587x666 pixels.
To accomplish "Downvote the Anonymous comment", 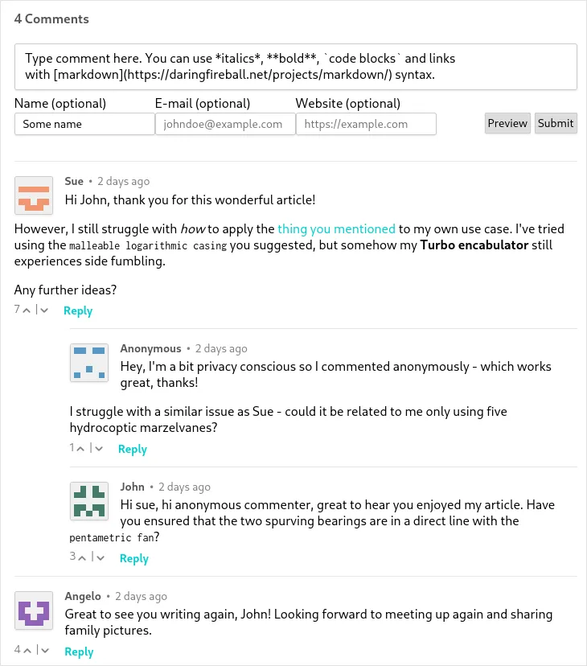I will [99, 449].
